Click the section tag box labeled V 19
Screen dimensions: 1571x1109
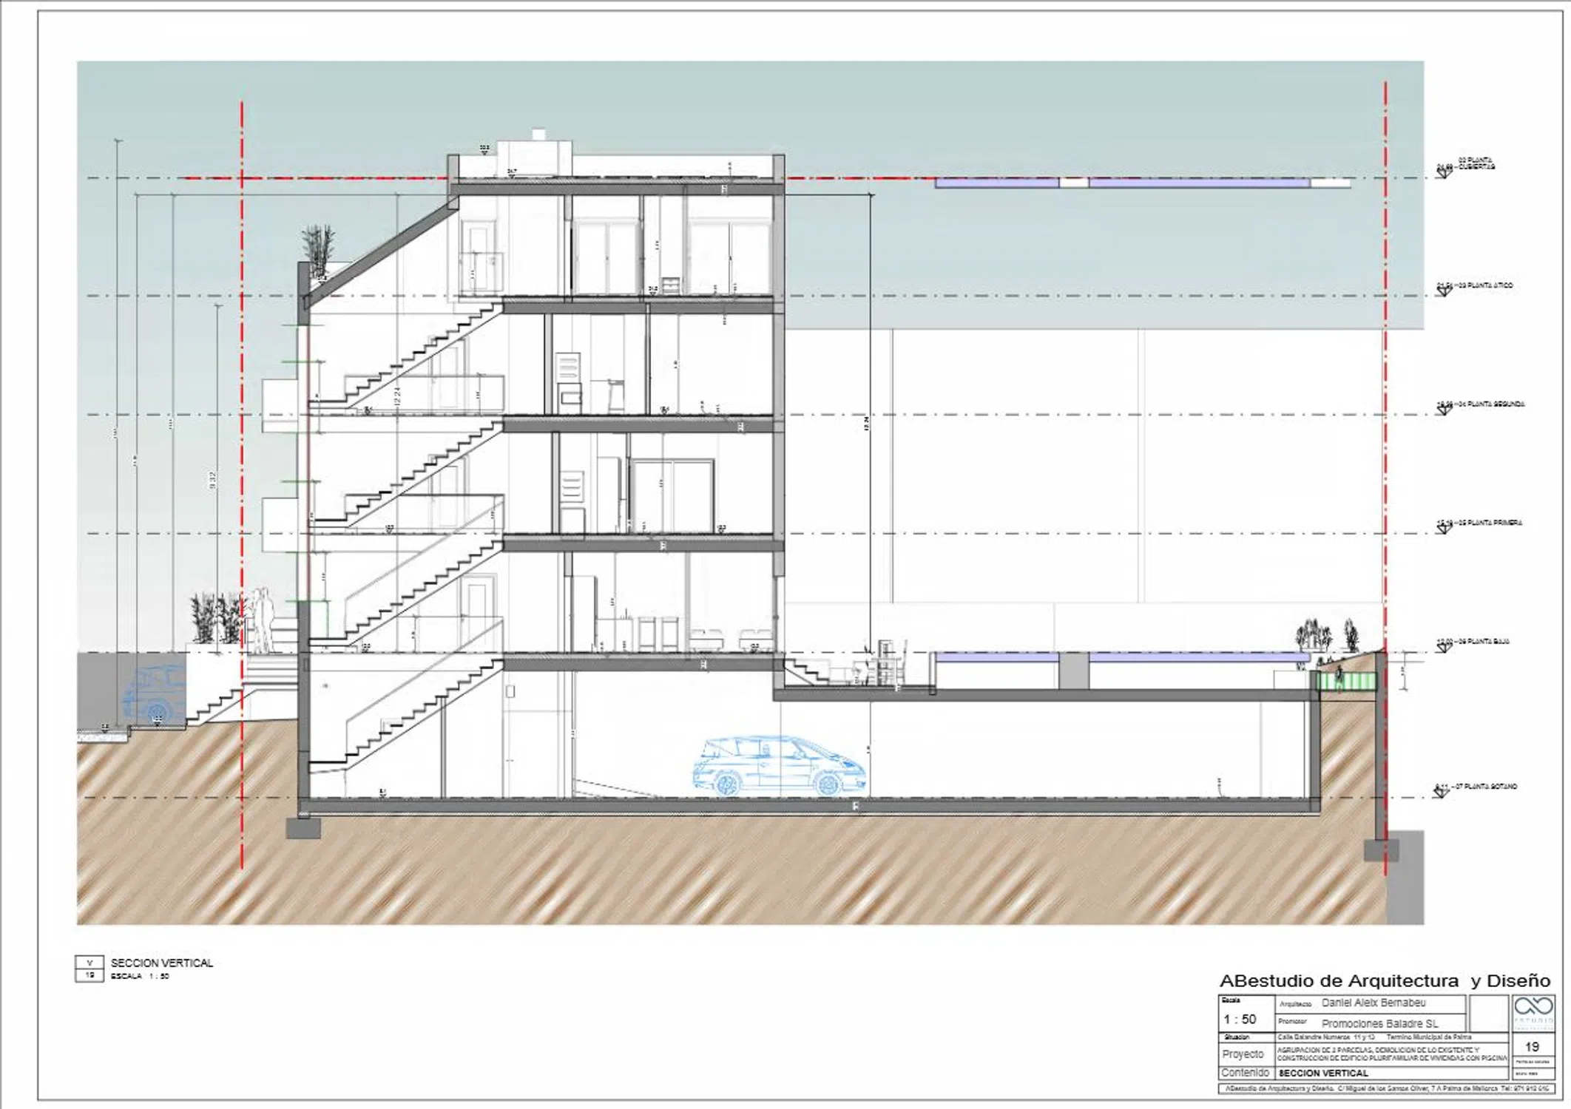point(89,969)
